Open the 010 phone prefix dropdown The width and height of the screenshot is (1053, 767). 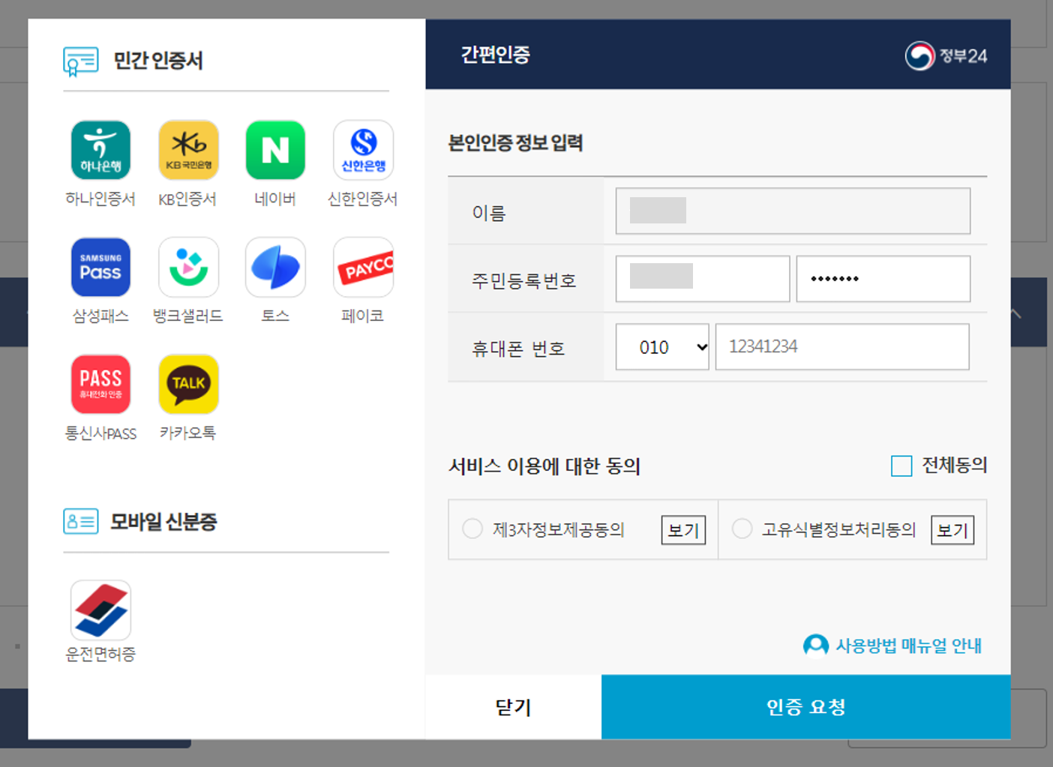661,346
